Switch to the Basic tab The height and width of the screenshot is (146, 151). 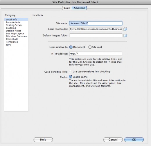tap(67, 8)
